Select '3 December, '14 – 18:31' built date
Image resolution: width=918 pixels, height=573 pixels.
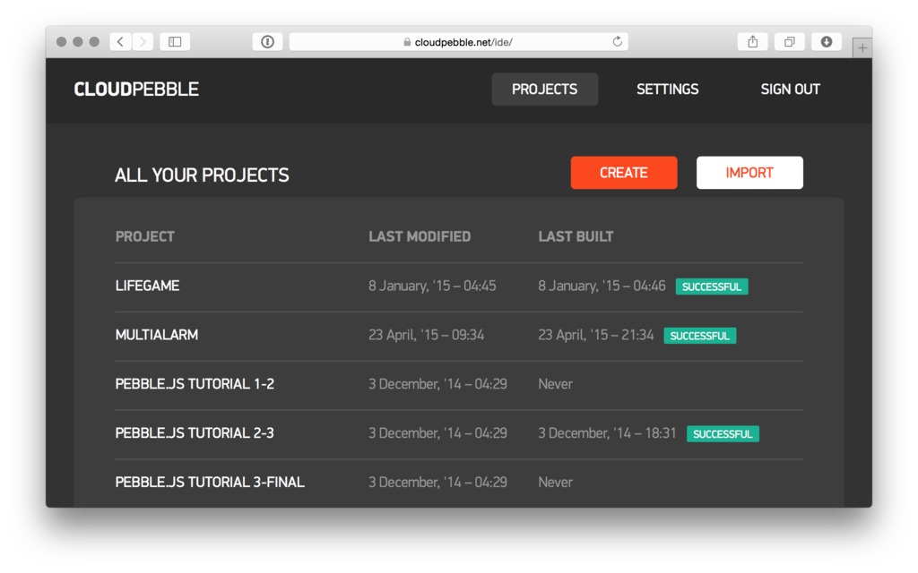[x=607, y=433]
